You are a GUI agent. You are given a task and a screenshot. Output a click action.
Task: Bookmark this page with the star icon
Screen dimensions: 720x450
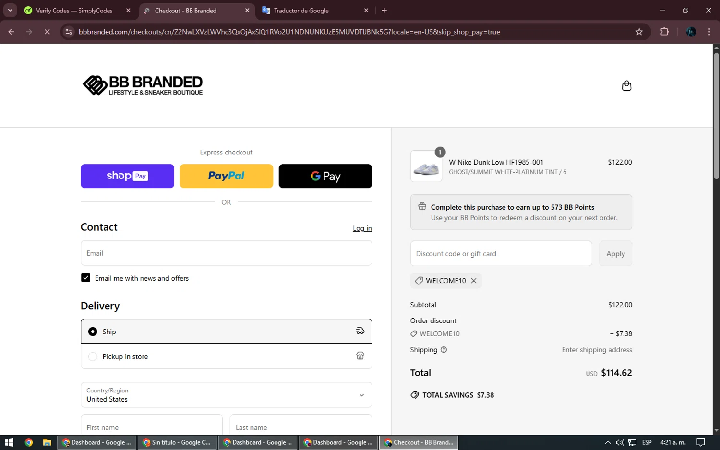[639, 32]
